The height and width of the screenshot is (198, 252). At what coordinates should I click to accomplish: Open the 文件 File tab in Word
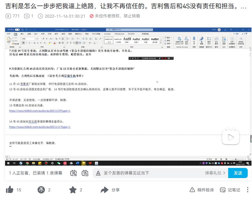9,34
